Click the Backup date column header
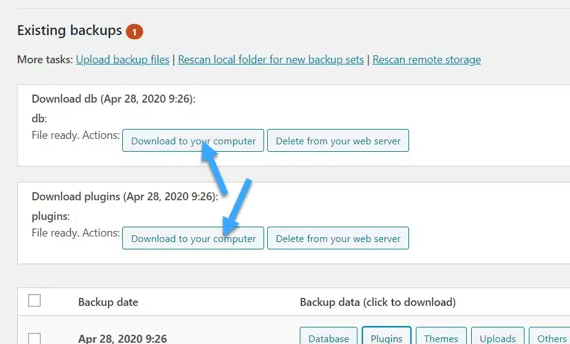Screen dimensions: 570x344 [x=108, y=302]
